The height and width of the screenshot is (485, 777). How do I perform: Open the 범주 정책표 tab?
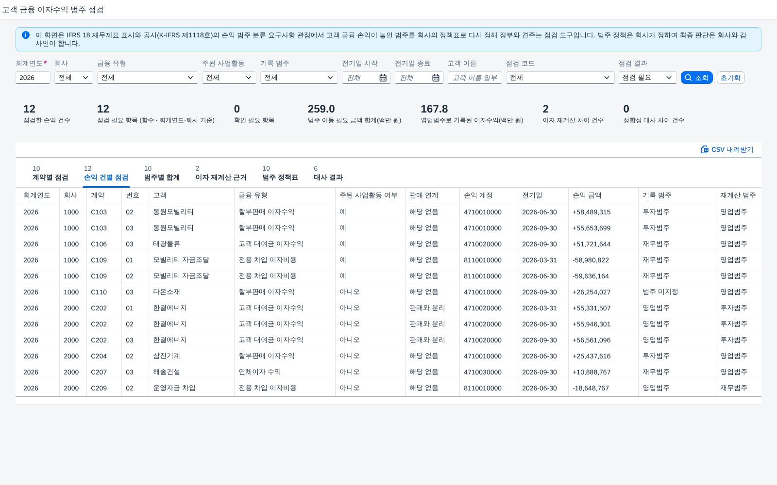pyautogui.click(x=280, y=174)
